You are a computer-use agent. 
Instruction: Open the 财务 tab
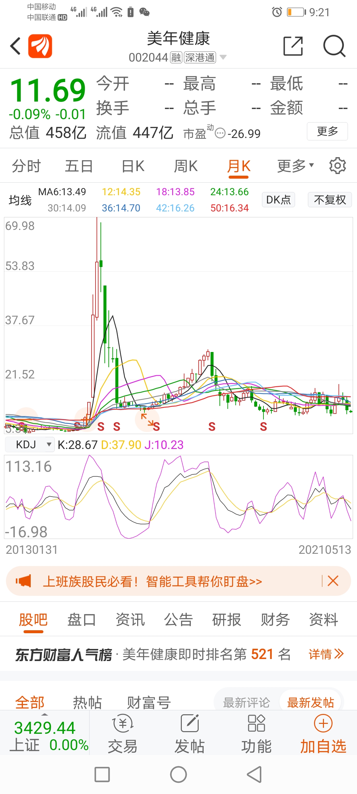[275, 620]
